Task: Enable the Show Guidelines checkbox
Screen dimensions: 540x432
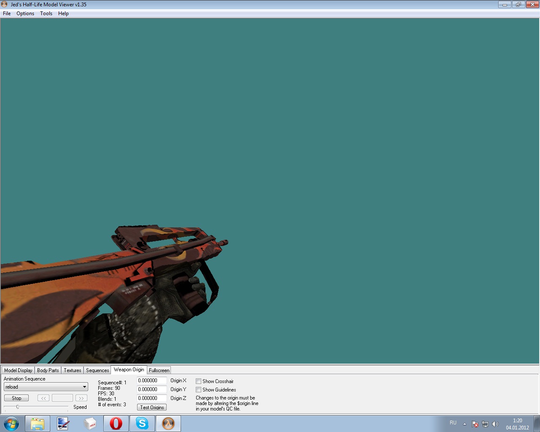Action: tap(198, 390)
